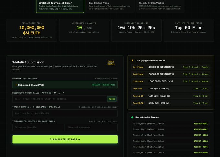Focus the Discord username field
Viewport: 220px width, 157px height.
pos(92,127)
